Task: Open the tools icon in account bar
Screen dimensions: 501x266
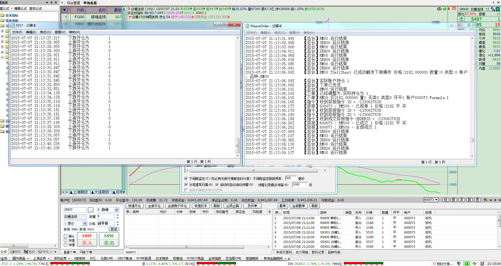Action: coord(486,200)
